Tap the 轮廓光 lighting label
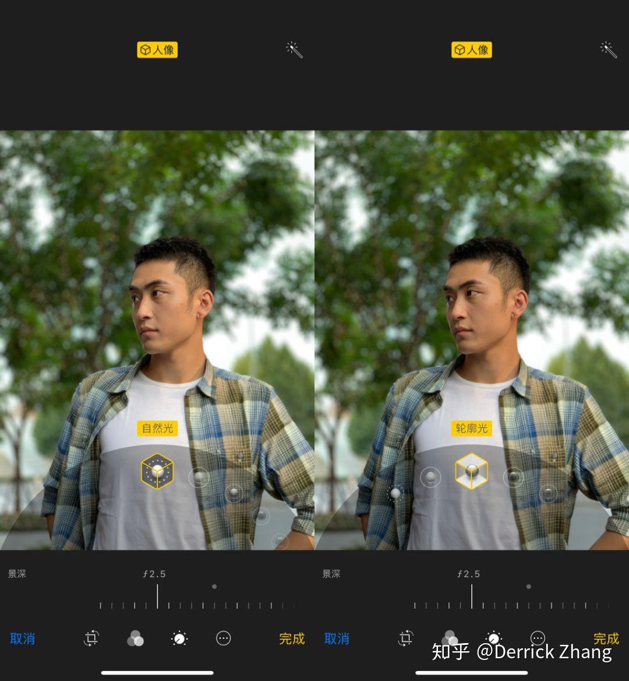Viewport: 629px width, 681px height. (x=472, y=428)
